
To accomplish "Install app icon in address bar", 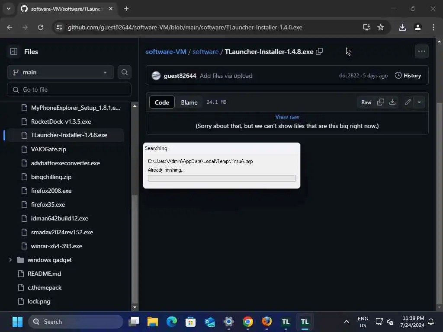I will pos(367,27).
